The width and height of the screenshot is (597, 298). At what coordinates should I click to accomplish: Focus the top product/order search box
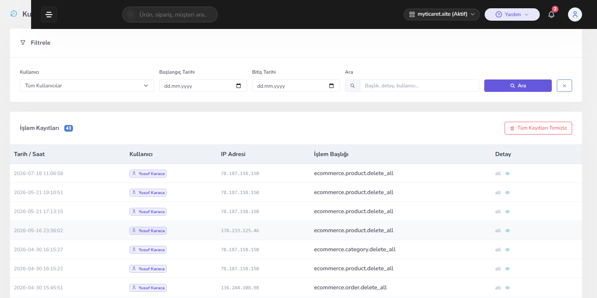(170, 14)
